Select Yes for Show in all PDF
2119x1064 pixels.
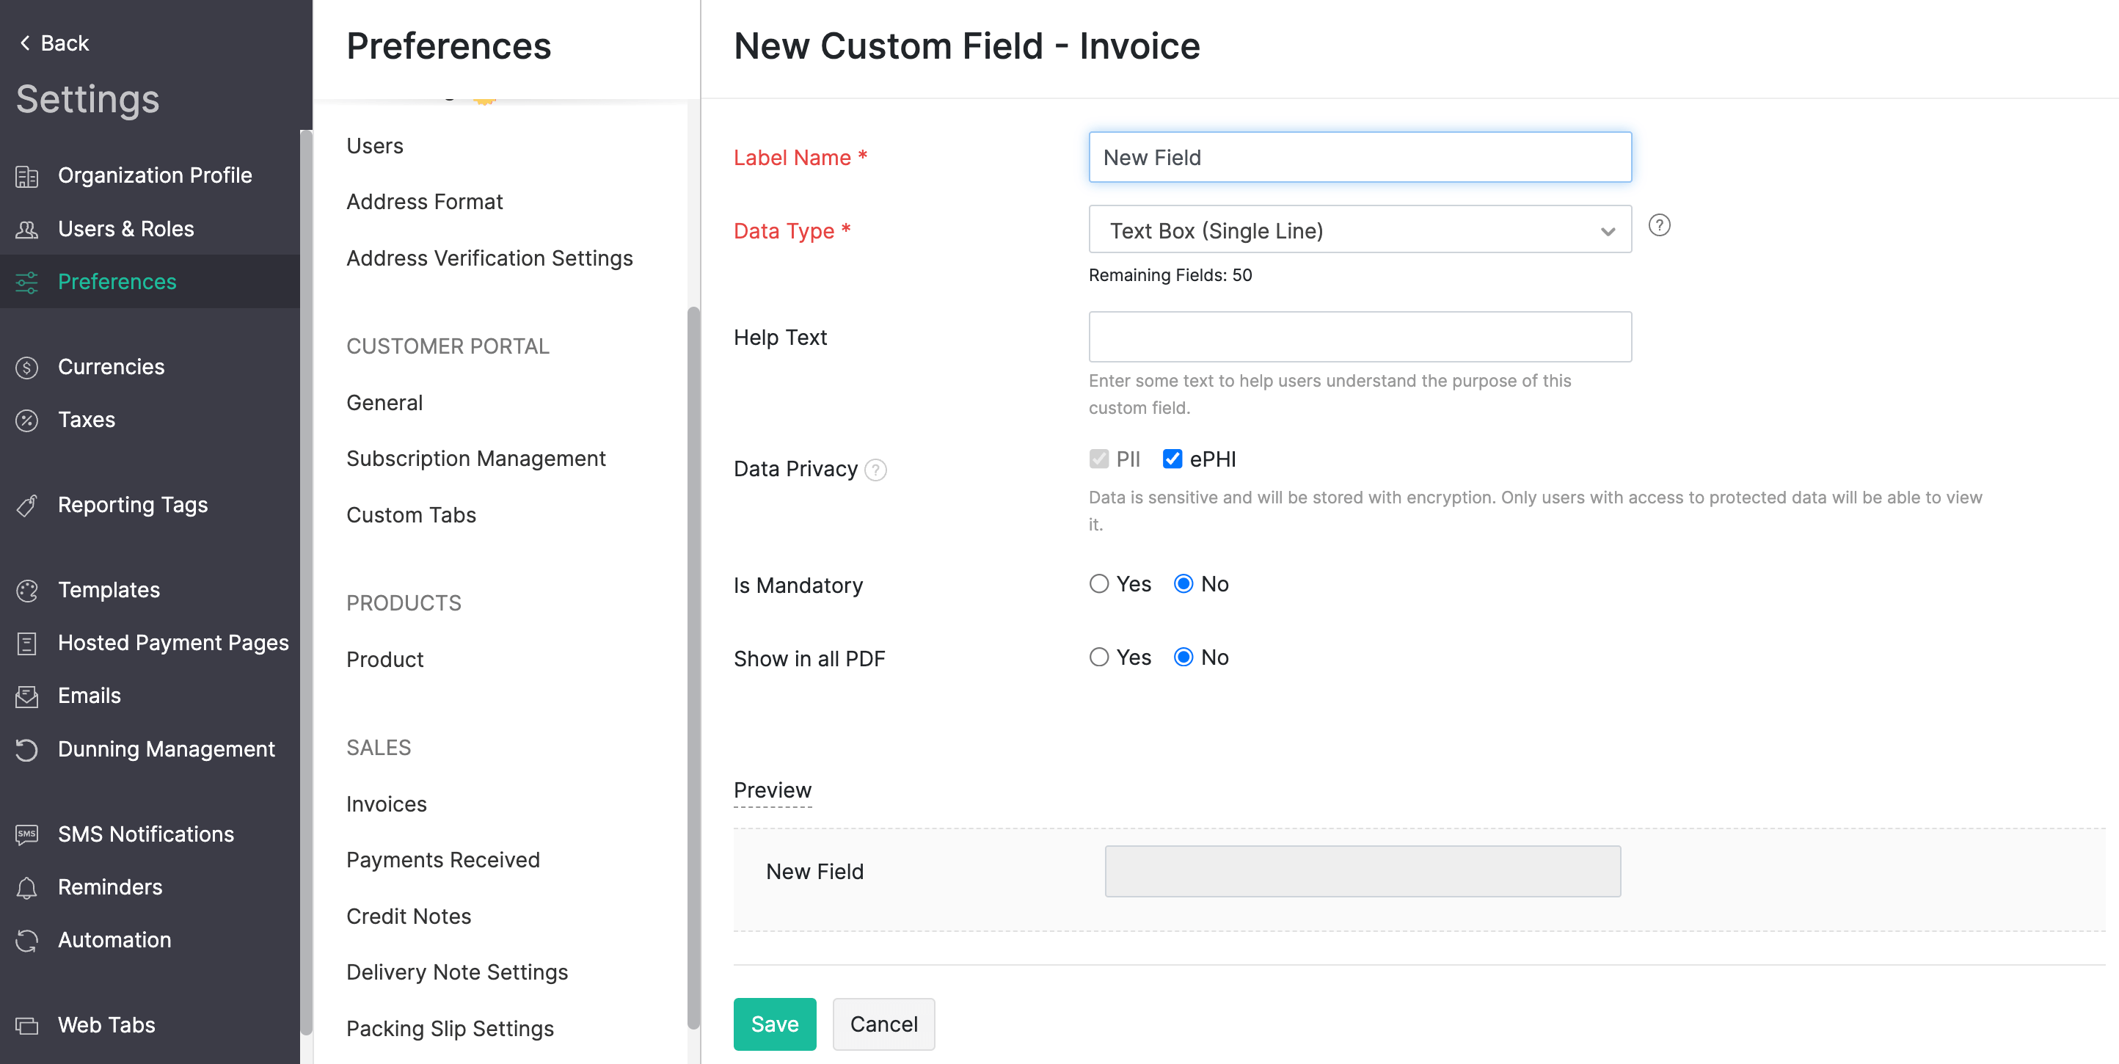pyautogui.click(x=1098, y=657)
